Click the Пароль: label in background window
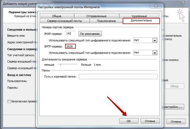This screenshot has height=129, width=190. coord(12,88)
